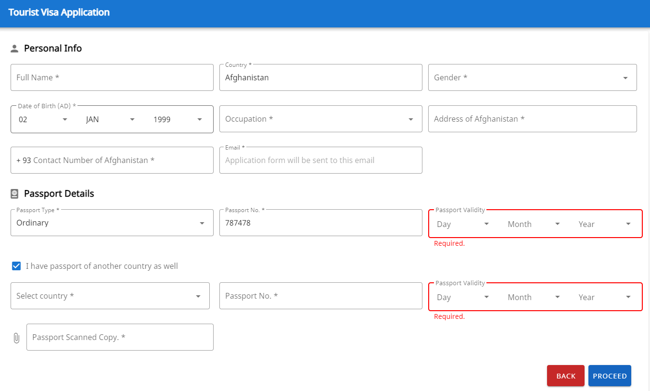The image size is (650, 391).
Task: Uncheck the other-country passport checkbox
Action: [16, 266]
